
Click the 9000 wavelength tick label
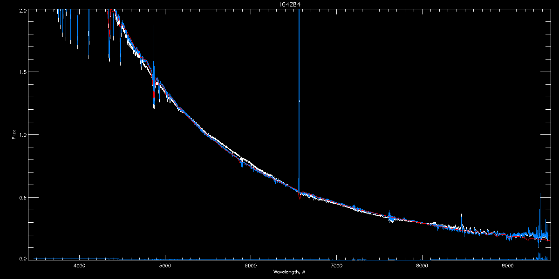508,266
